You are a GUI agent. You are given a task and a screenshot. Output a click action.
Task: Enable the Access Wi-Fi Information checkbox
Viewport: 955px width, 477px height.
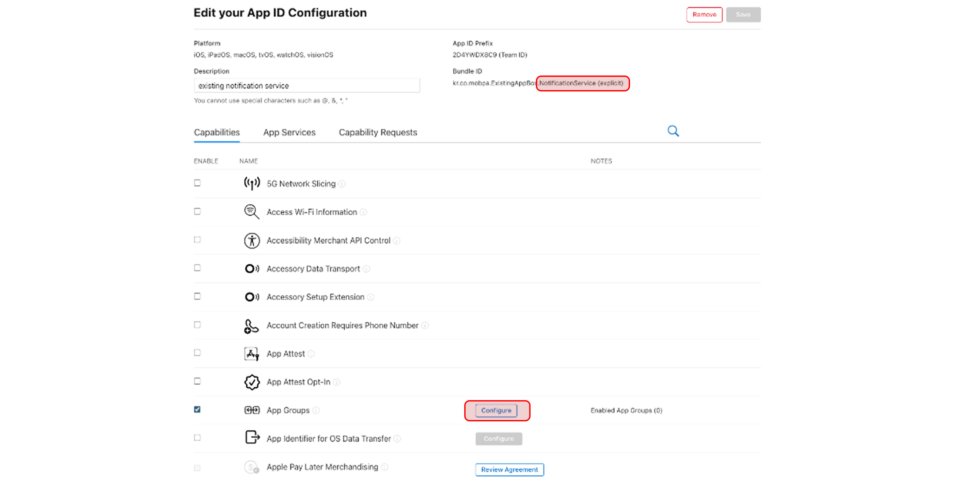197,211
